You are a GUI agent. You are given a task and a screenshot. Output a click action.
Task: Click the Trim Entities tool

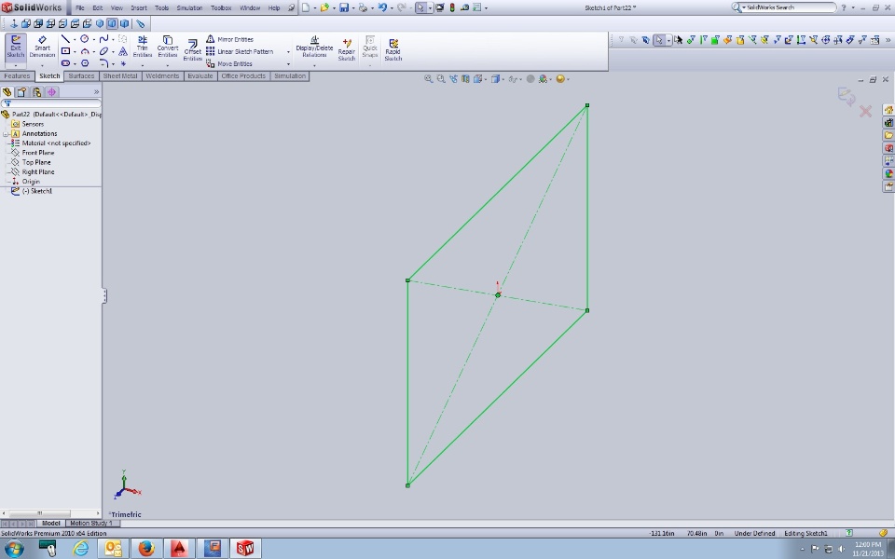(142, 47)
